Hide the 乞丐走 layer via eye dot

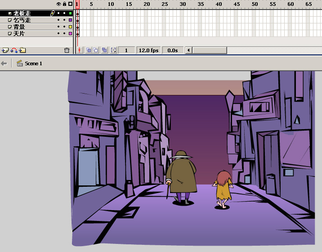[58, 20]
